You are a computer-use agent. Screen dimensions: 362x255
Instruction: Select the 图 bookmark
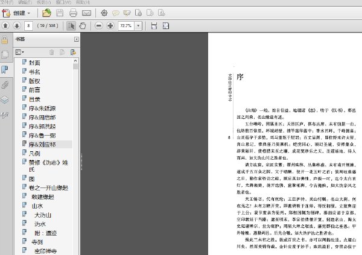tap(31, 178)
